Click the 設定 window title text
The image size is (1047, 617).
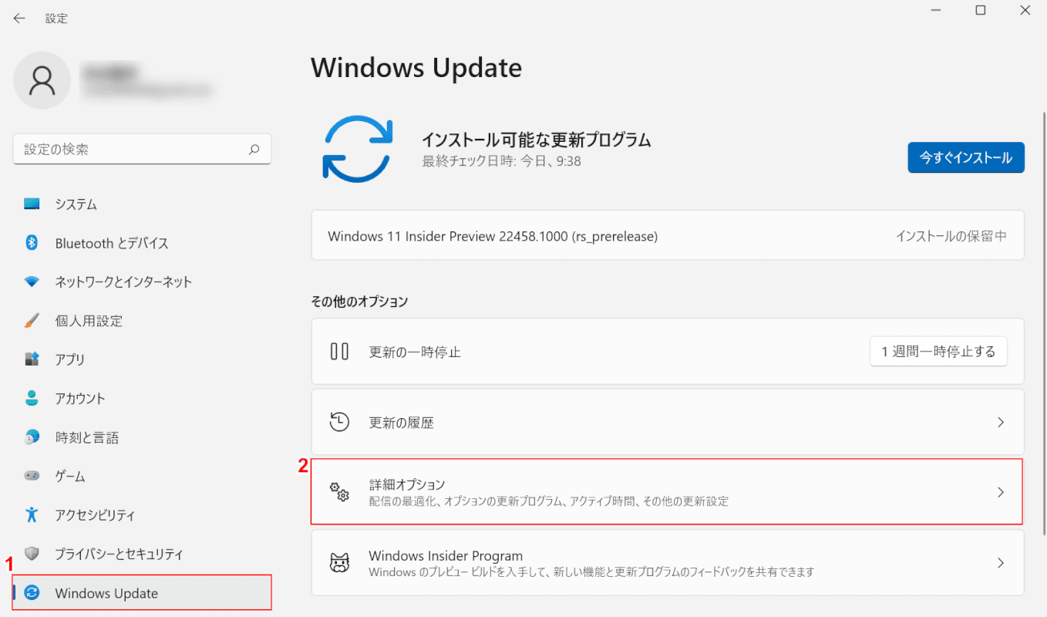point(56,19)
